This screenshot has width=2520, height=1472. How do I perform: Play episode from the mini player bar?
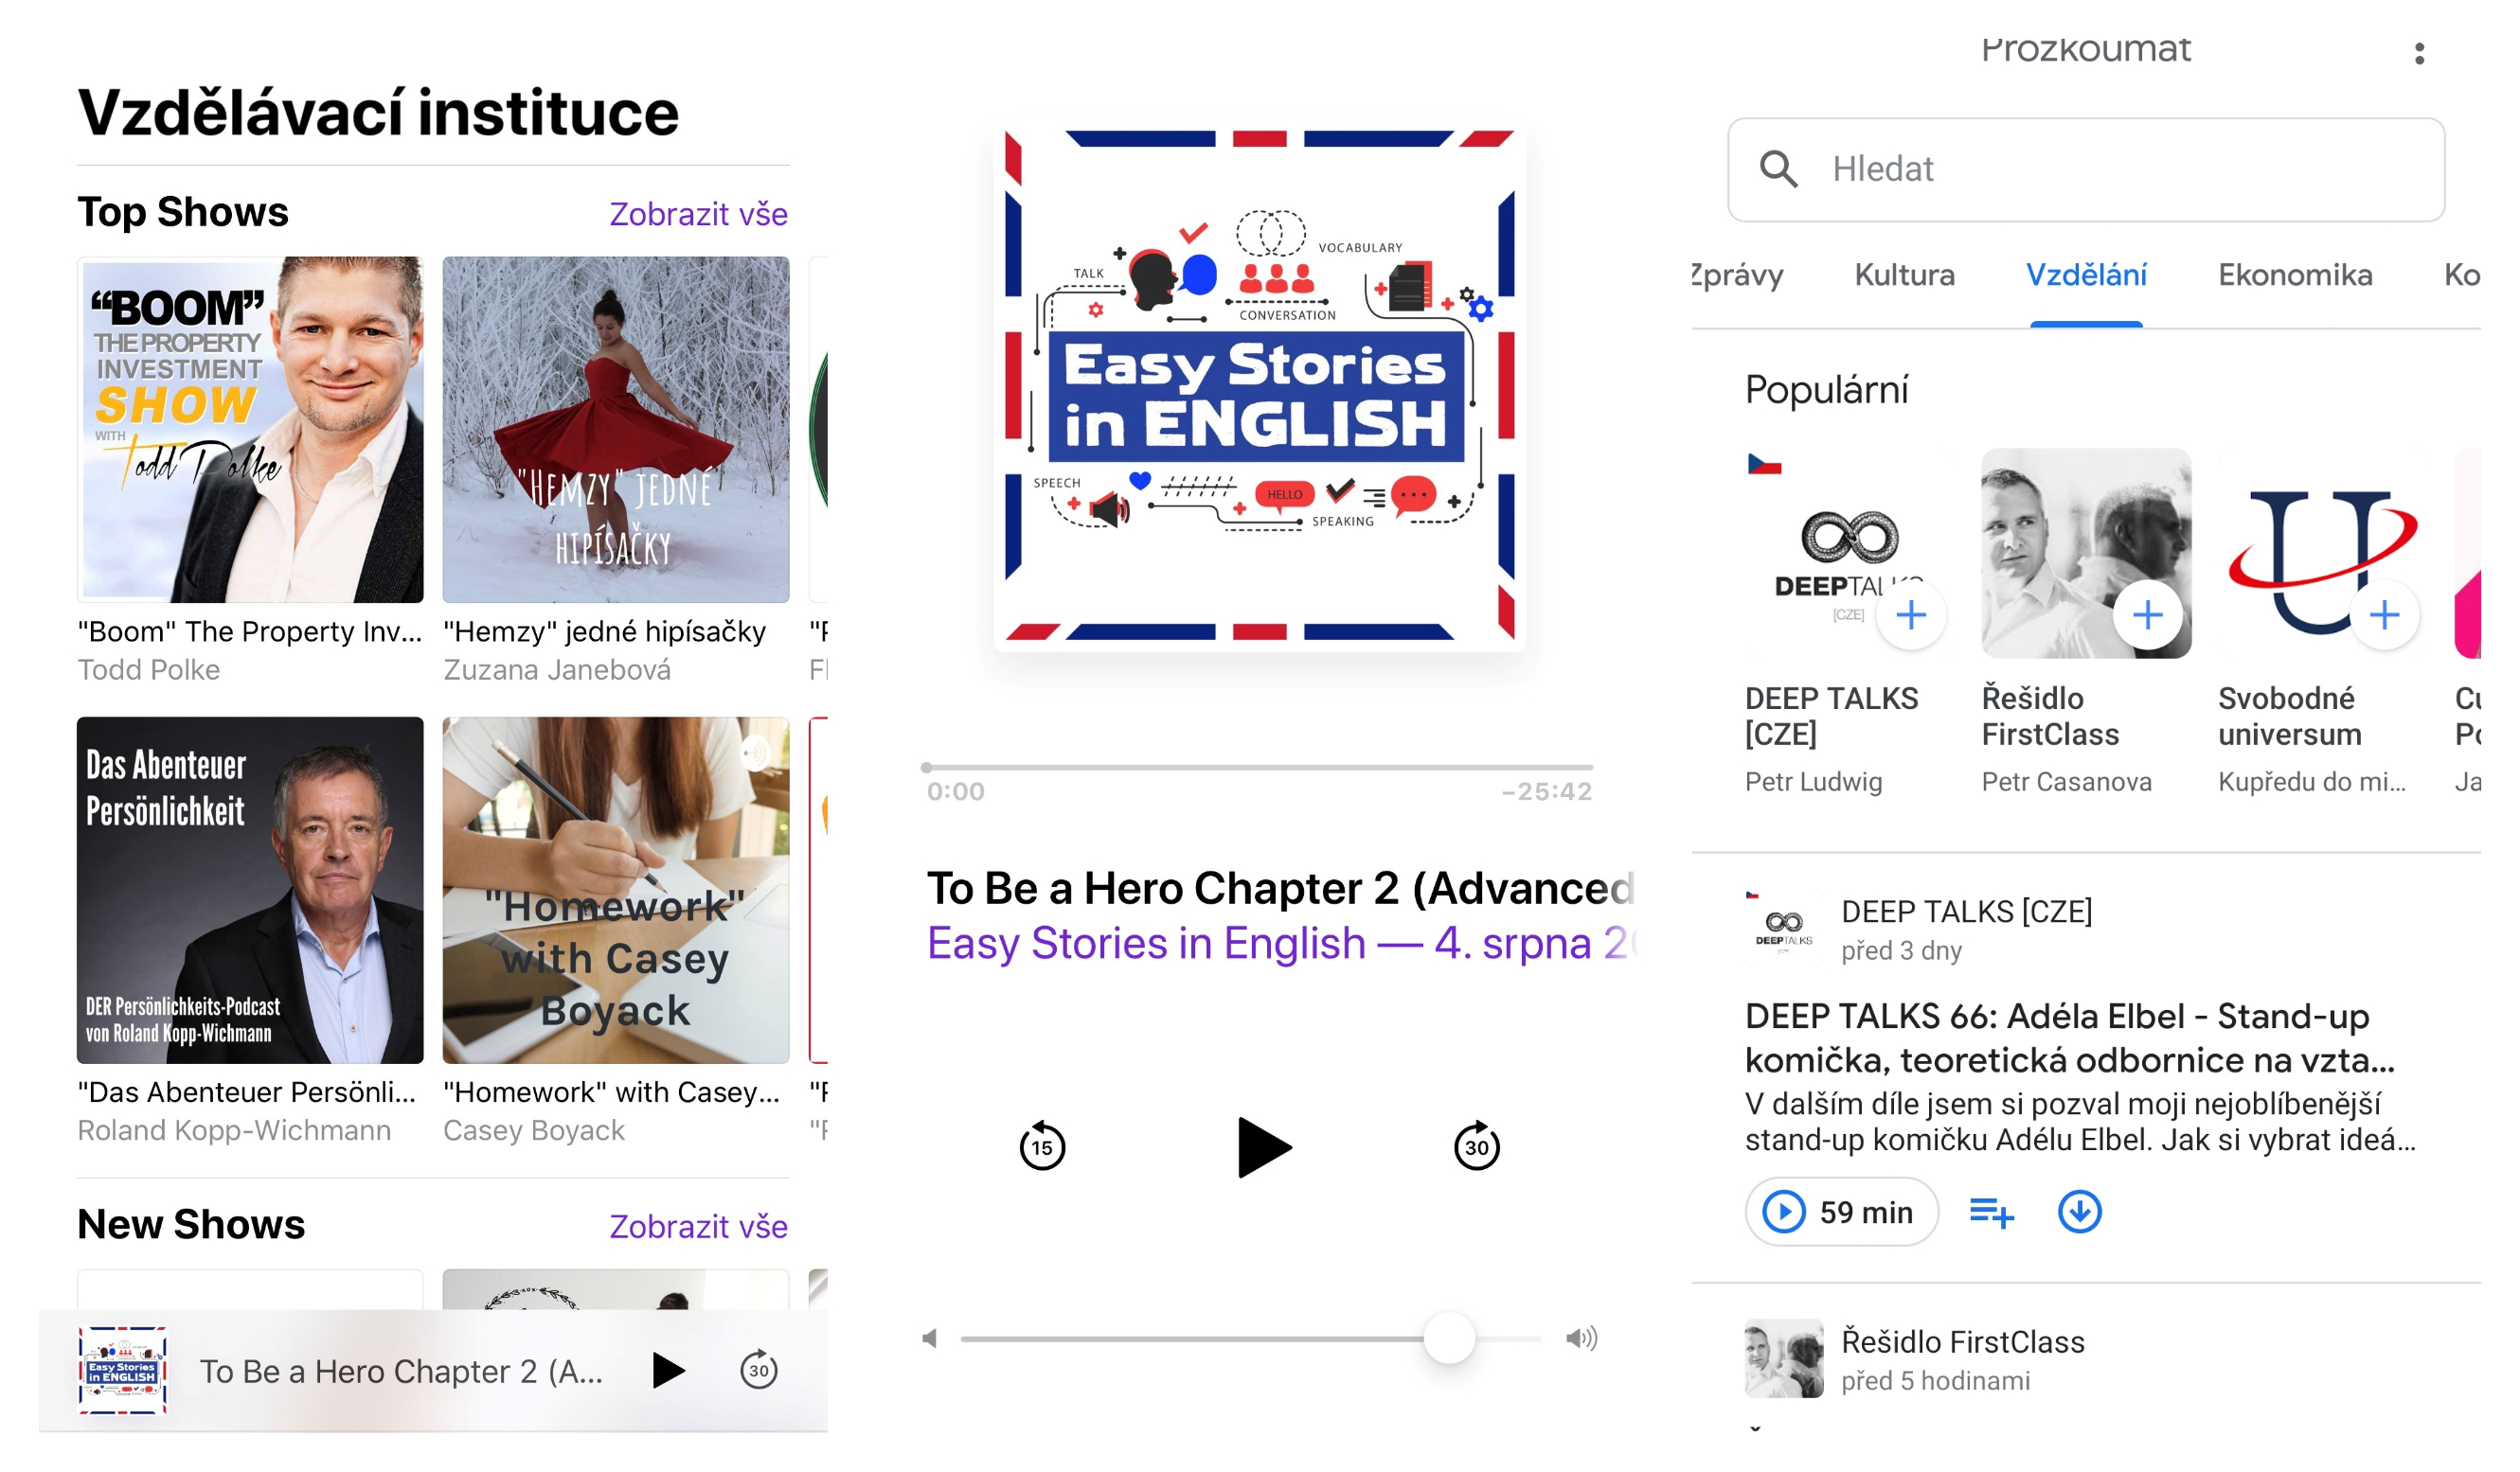(x=668, y=1370)
